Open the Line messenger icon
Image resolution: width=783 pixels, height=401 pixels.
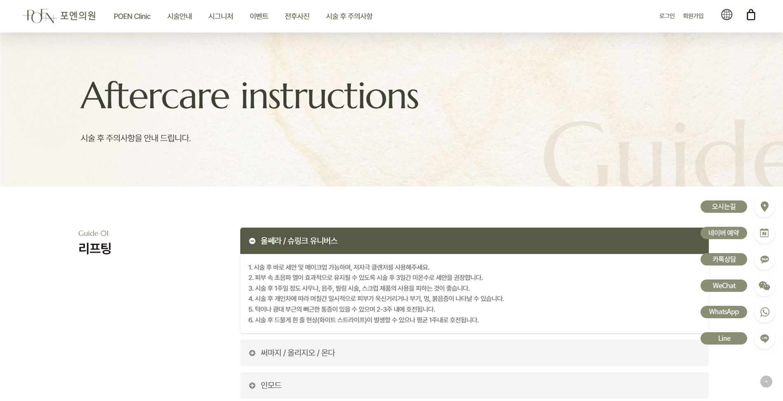coord(764,338)
